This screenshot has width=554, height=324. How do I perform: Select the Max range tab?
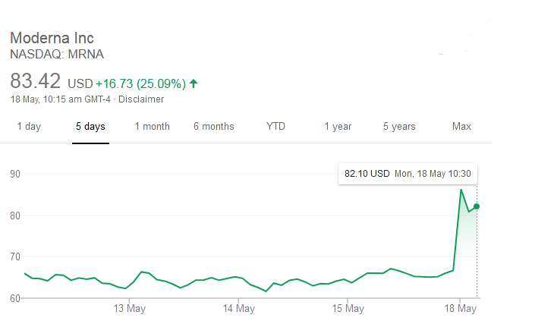(461, 127)
